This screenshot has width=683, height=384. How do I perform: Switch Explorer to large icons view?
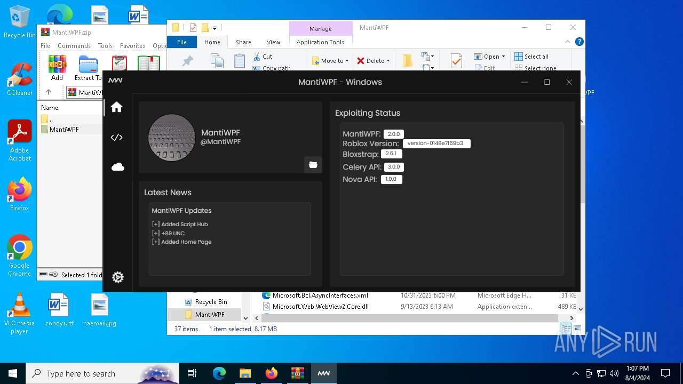point(577,329)
